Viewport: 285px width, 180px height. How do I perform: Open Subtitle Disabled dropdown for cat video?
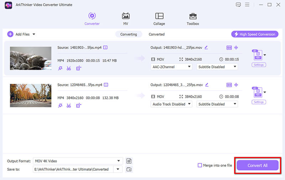(x=217, y=67)
